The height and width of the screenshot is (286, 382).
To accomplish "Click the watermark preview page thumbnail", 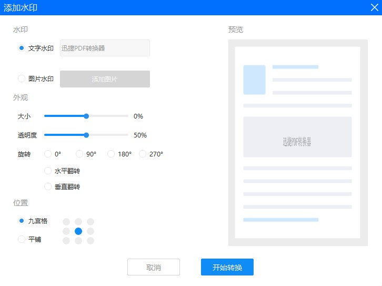I will point(298,143).
